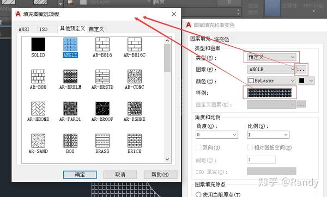Close the hatch pattern palette dialog
The width and height of the screenshot is (327, 197).
pyautogui.click(x=174, y=14)
